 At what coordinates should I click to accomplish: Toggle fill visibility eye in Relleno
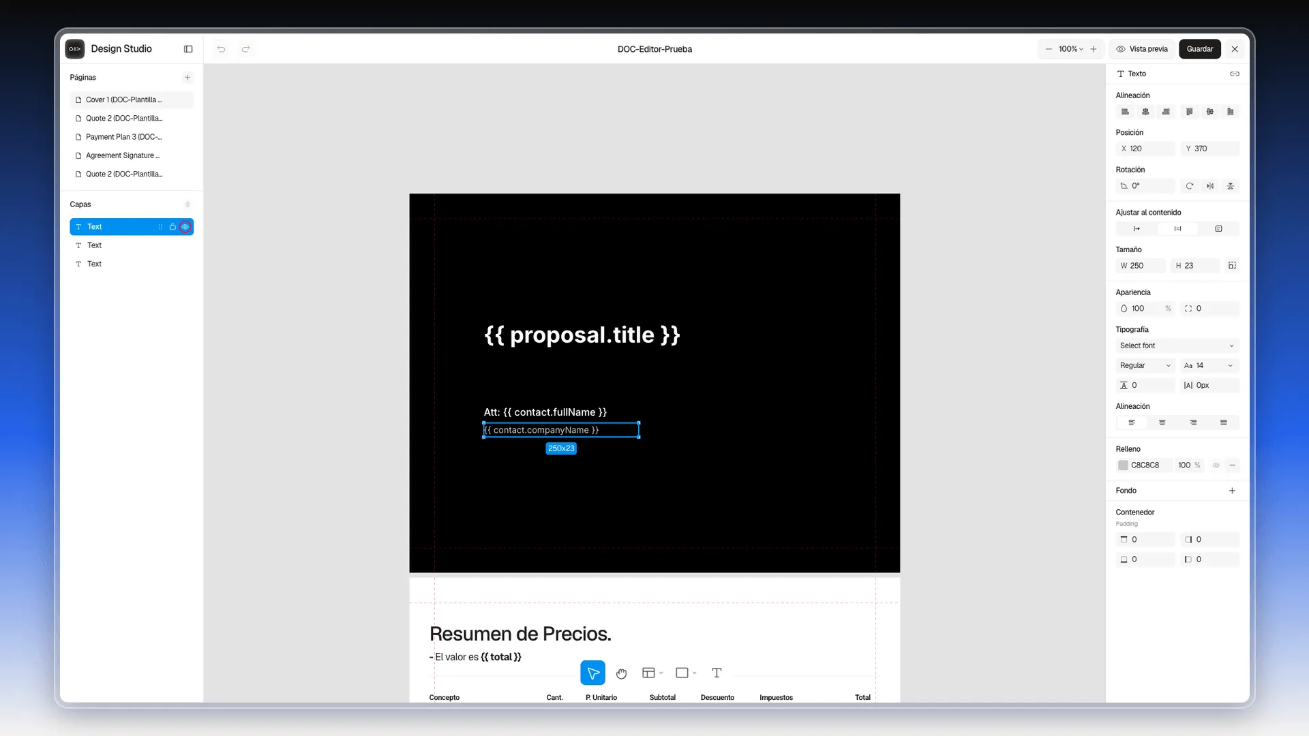1216,465
